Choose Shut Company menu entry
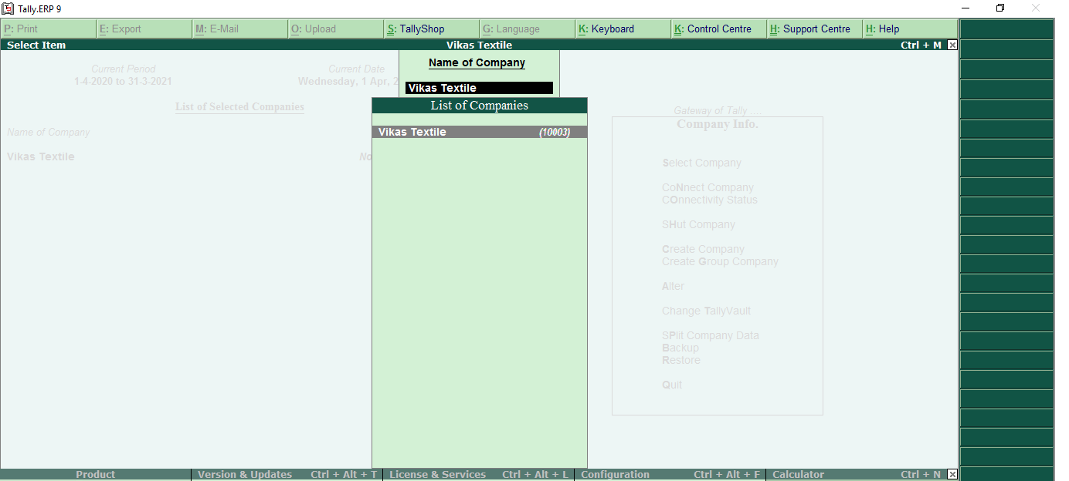The height and width of the screenshot is (481, 1069). (698, 224)
